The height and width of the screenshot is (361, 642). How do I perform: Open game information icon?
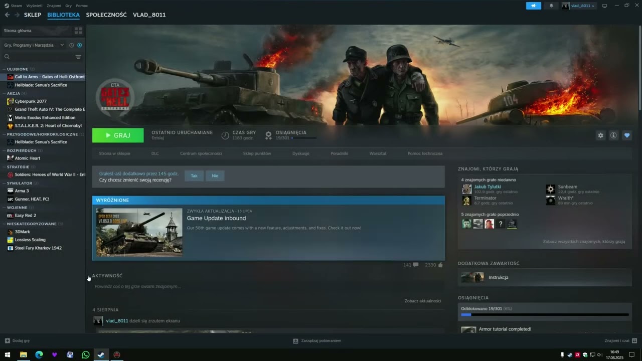tap(613, 135)
